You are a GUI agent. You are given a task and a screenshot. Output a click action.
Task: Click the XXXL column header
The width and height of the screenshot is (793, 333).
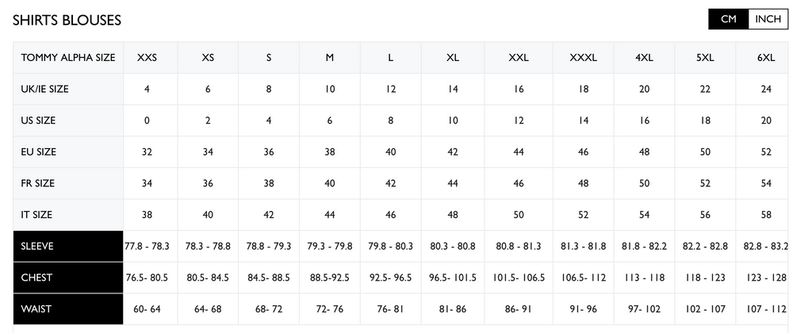[x=584, y=58]
